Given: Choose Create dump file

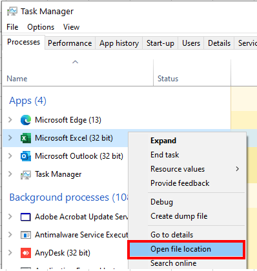Looking at the screenshot, I should pos(187,216).
